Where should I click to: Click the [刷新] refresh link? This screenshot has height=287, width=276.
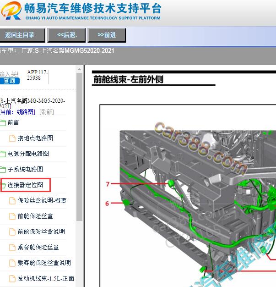(47, 112)
